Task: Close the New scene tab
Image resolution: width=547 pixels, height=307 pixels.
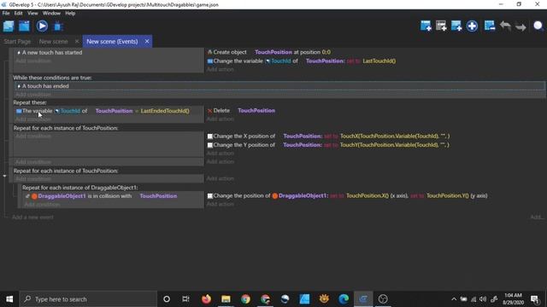Action: coord(77,42)
